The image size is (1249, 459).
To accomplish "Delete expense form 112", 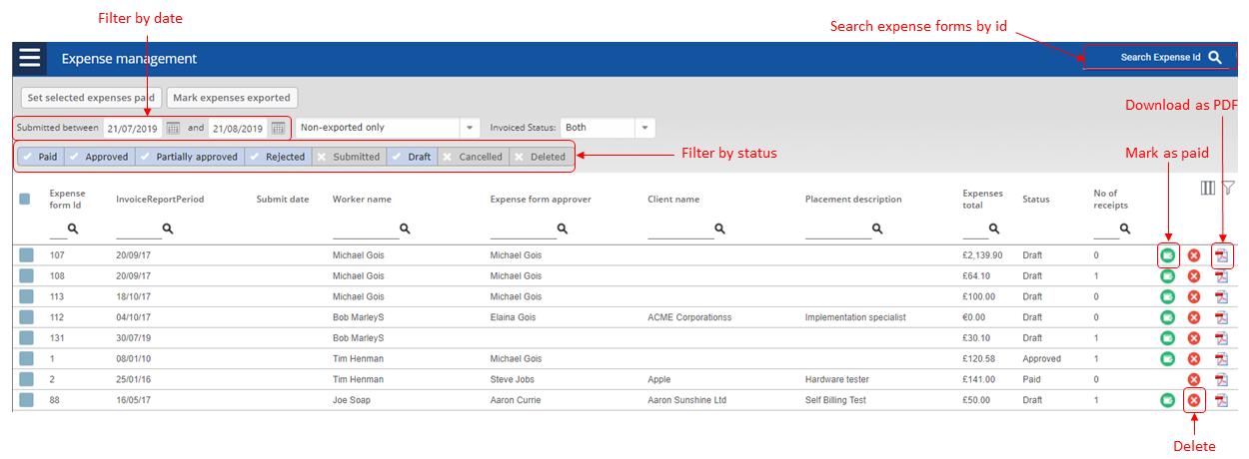I will point(1193,317).
